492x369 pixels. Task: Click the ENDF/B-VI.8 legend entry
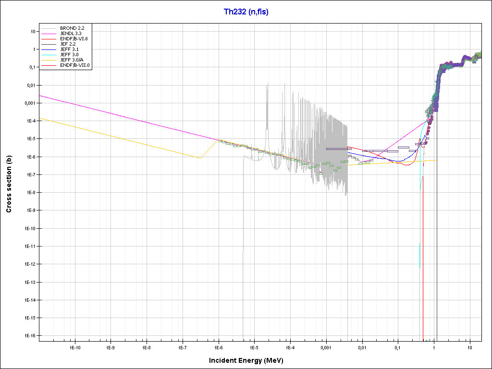74,38
